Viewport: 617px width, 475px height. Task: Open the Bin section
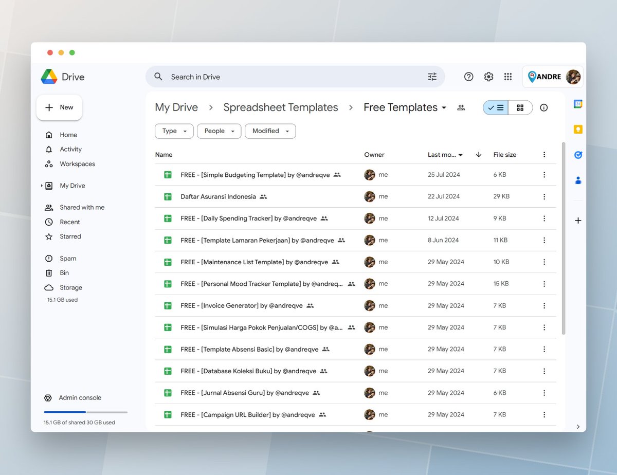click(64, 273)
